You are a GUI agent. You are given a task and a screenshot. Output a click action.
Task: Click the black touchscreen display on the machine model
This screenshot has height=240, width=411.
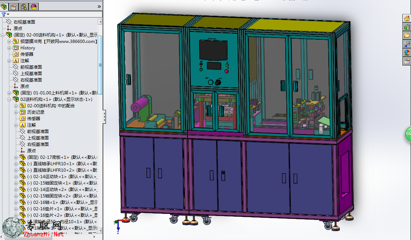pos(213,50)
